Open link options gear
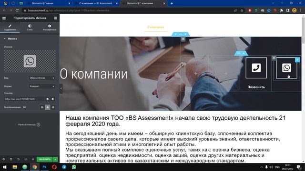The image size is (305, 171). [48, 99]
